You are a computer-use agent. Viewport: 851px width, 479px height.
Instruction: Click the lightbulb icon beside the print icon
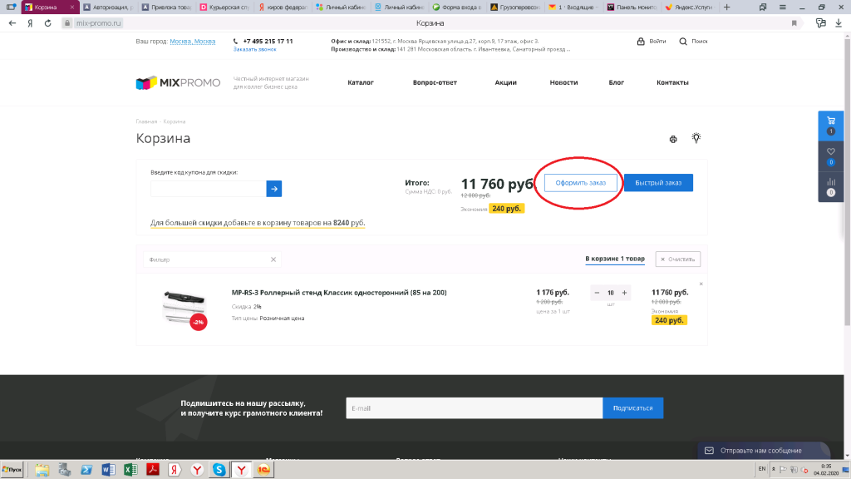pyautogui.click(x=696, y=138)
